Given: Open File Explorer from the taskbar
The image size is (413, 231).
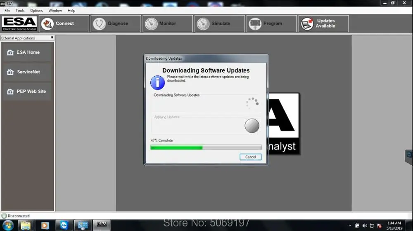Looking at the screenshot, I should (x=26, y=226).
